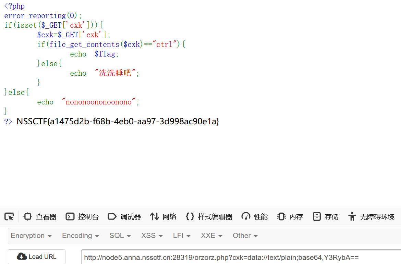Open the XSS payload menu
This screenshot has width=401, height=264.
[152, 236]
